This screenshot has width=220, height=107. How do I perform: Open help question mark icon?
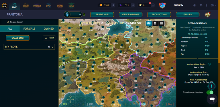[207, 5]
